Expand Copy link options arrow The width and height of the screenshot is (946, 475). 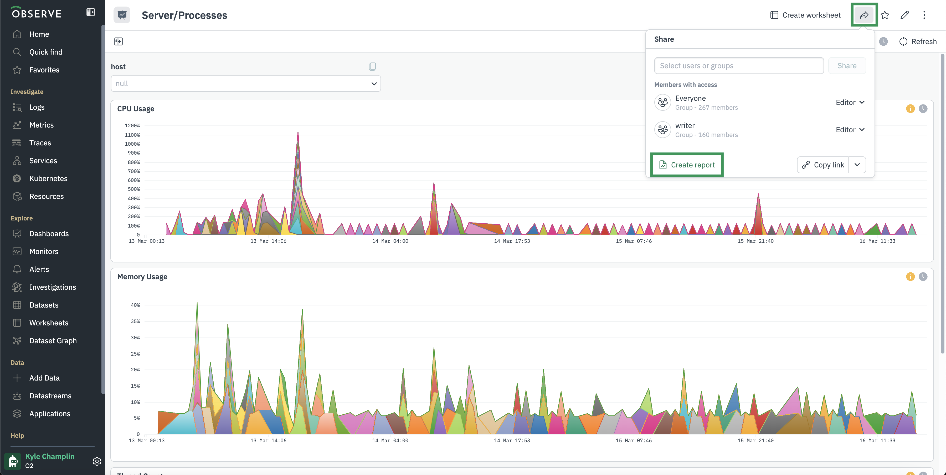tap(857, 165)
